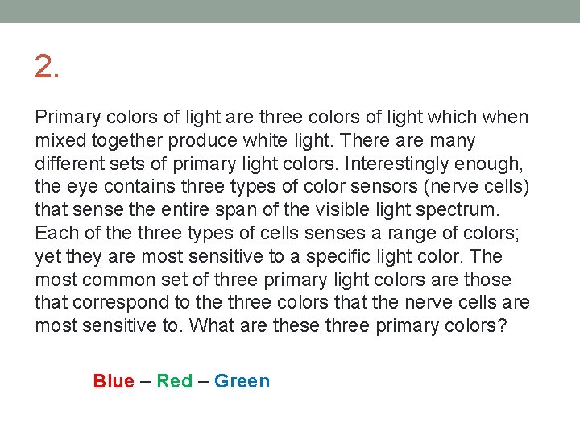Click the word "different" at line start
Image resolution: width=580 pixels, height=435 pixels.
pos(69,164)
